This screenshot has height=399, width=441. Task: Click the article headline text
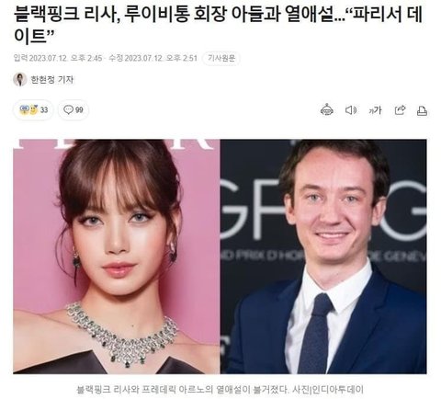pyautogui.click(x=218, y=25)
